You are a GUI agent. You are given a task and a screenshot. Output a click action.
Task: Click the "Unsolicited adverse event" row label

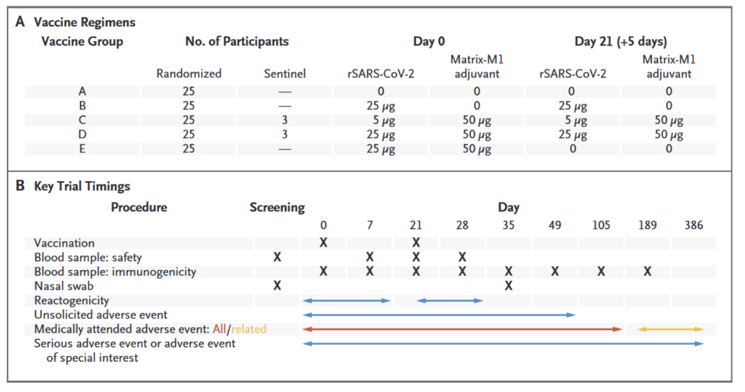point(100,315)
